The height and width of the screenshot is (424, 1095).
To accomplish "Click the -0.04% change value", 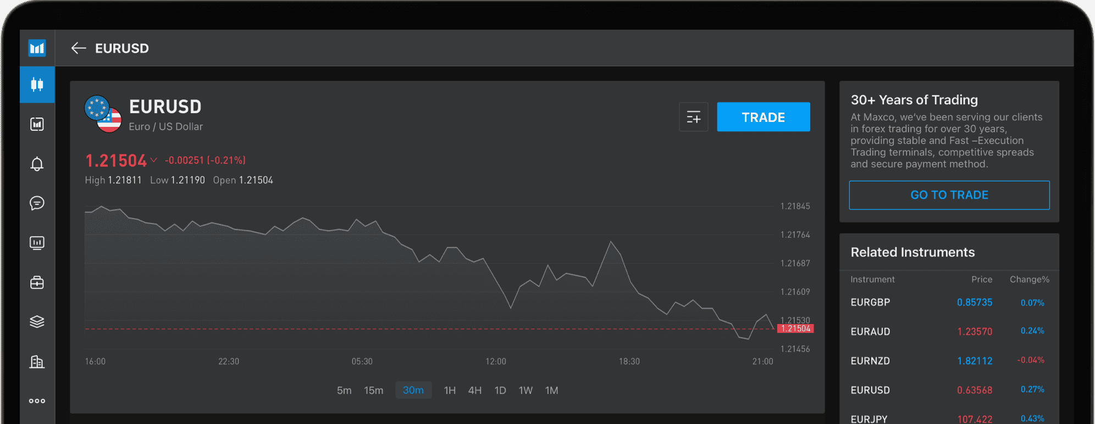I will [1031, 360].
